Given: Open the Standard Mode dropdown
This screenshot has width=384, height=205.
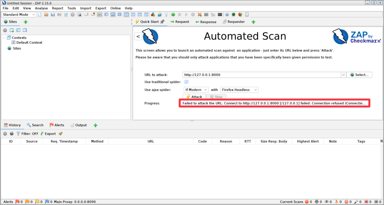Looking at the screenshot, I should click(x=19, y=15).
